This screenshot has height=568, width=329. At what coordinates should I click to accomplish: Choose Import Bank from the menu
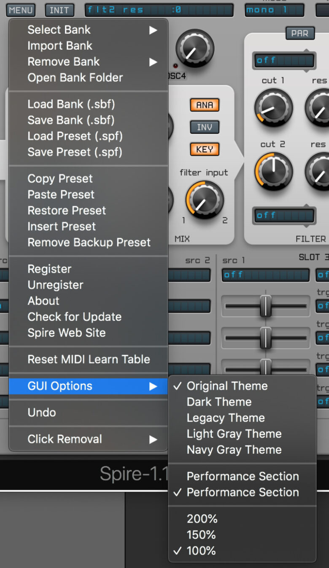89,46
